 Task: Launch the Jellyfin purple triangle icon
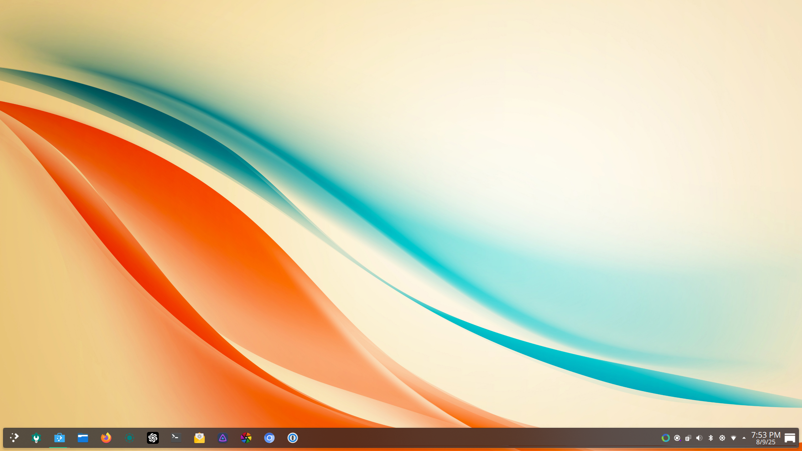[223, 438]
